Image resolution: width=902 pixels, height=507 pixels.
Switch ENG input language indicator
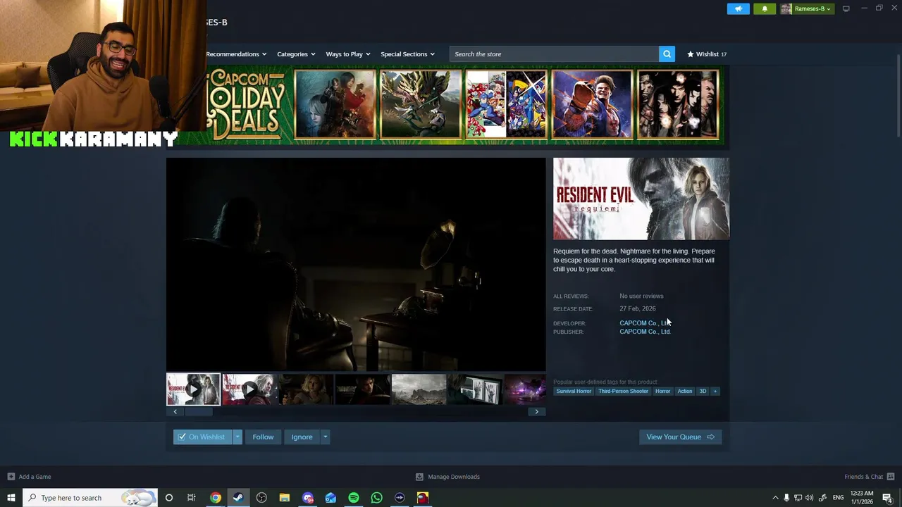click(838, 498)
